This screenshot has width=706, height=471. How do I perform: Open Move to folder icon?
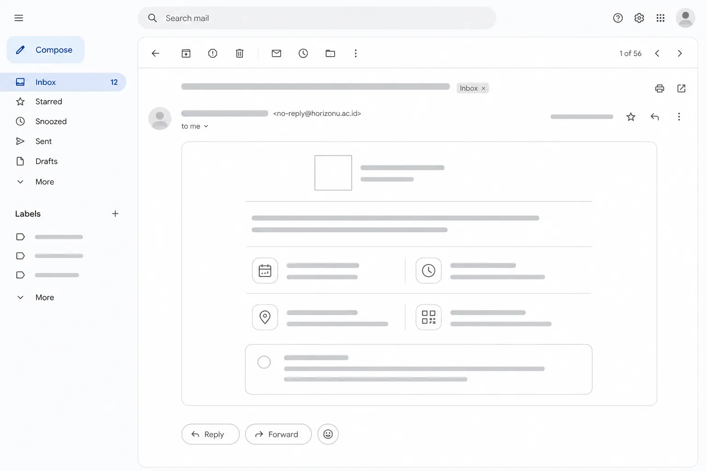330,53
